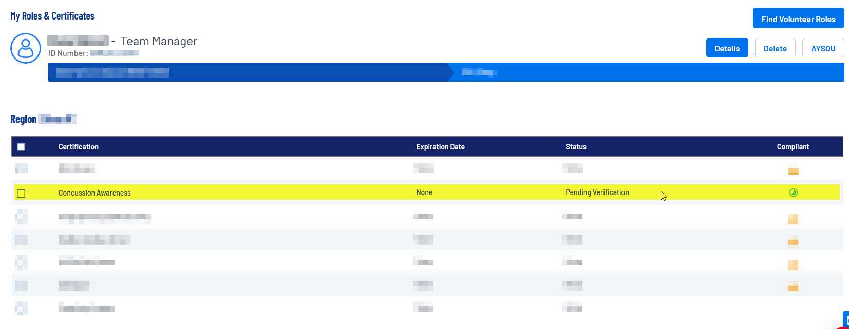Click the Status column header
Viewport: 849px width, 329px height.
(x=576, y=147)
